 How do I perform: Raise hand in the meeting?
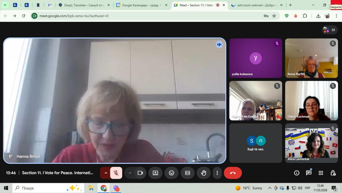[x=204, y=173]
